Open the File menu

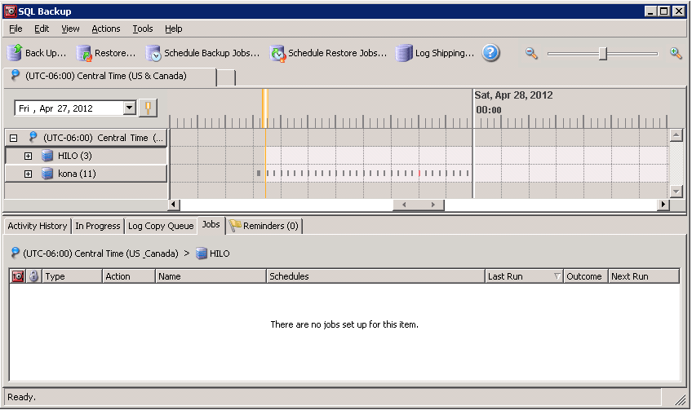[16, 29]
